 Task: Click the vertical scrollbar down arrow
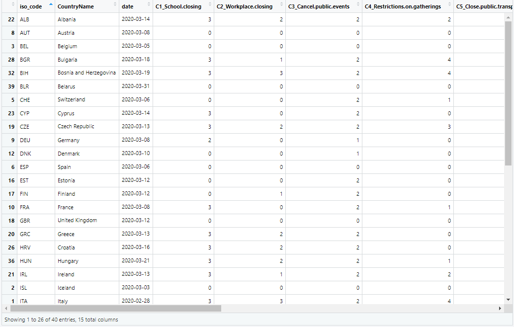pos(508,300)
